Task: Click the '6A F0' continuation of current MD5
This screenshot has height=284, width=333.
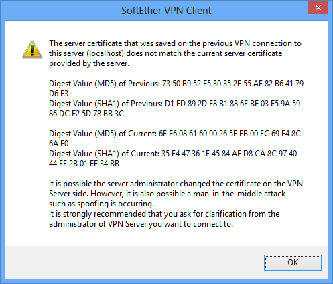Action: pyautogui.click(x=59, y=144)
